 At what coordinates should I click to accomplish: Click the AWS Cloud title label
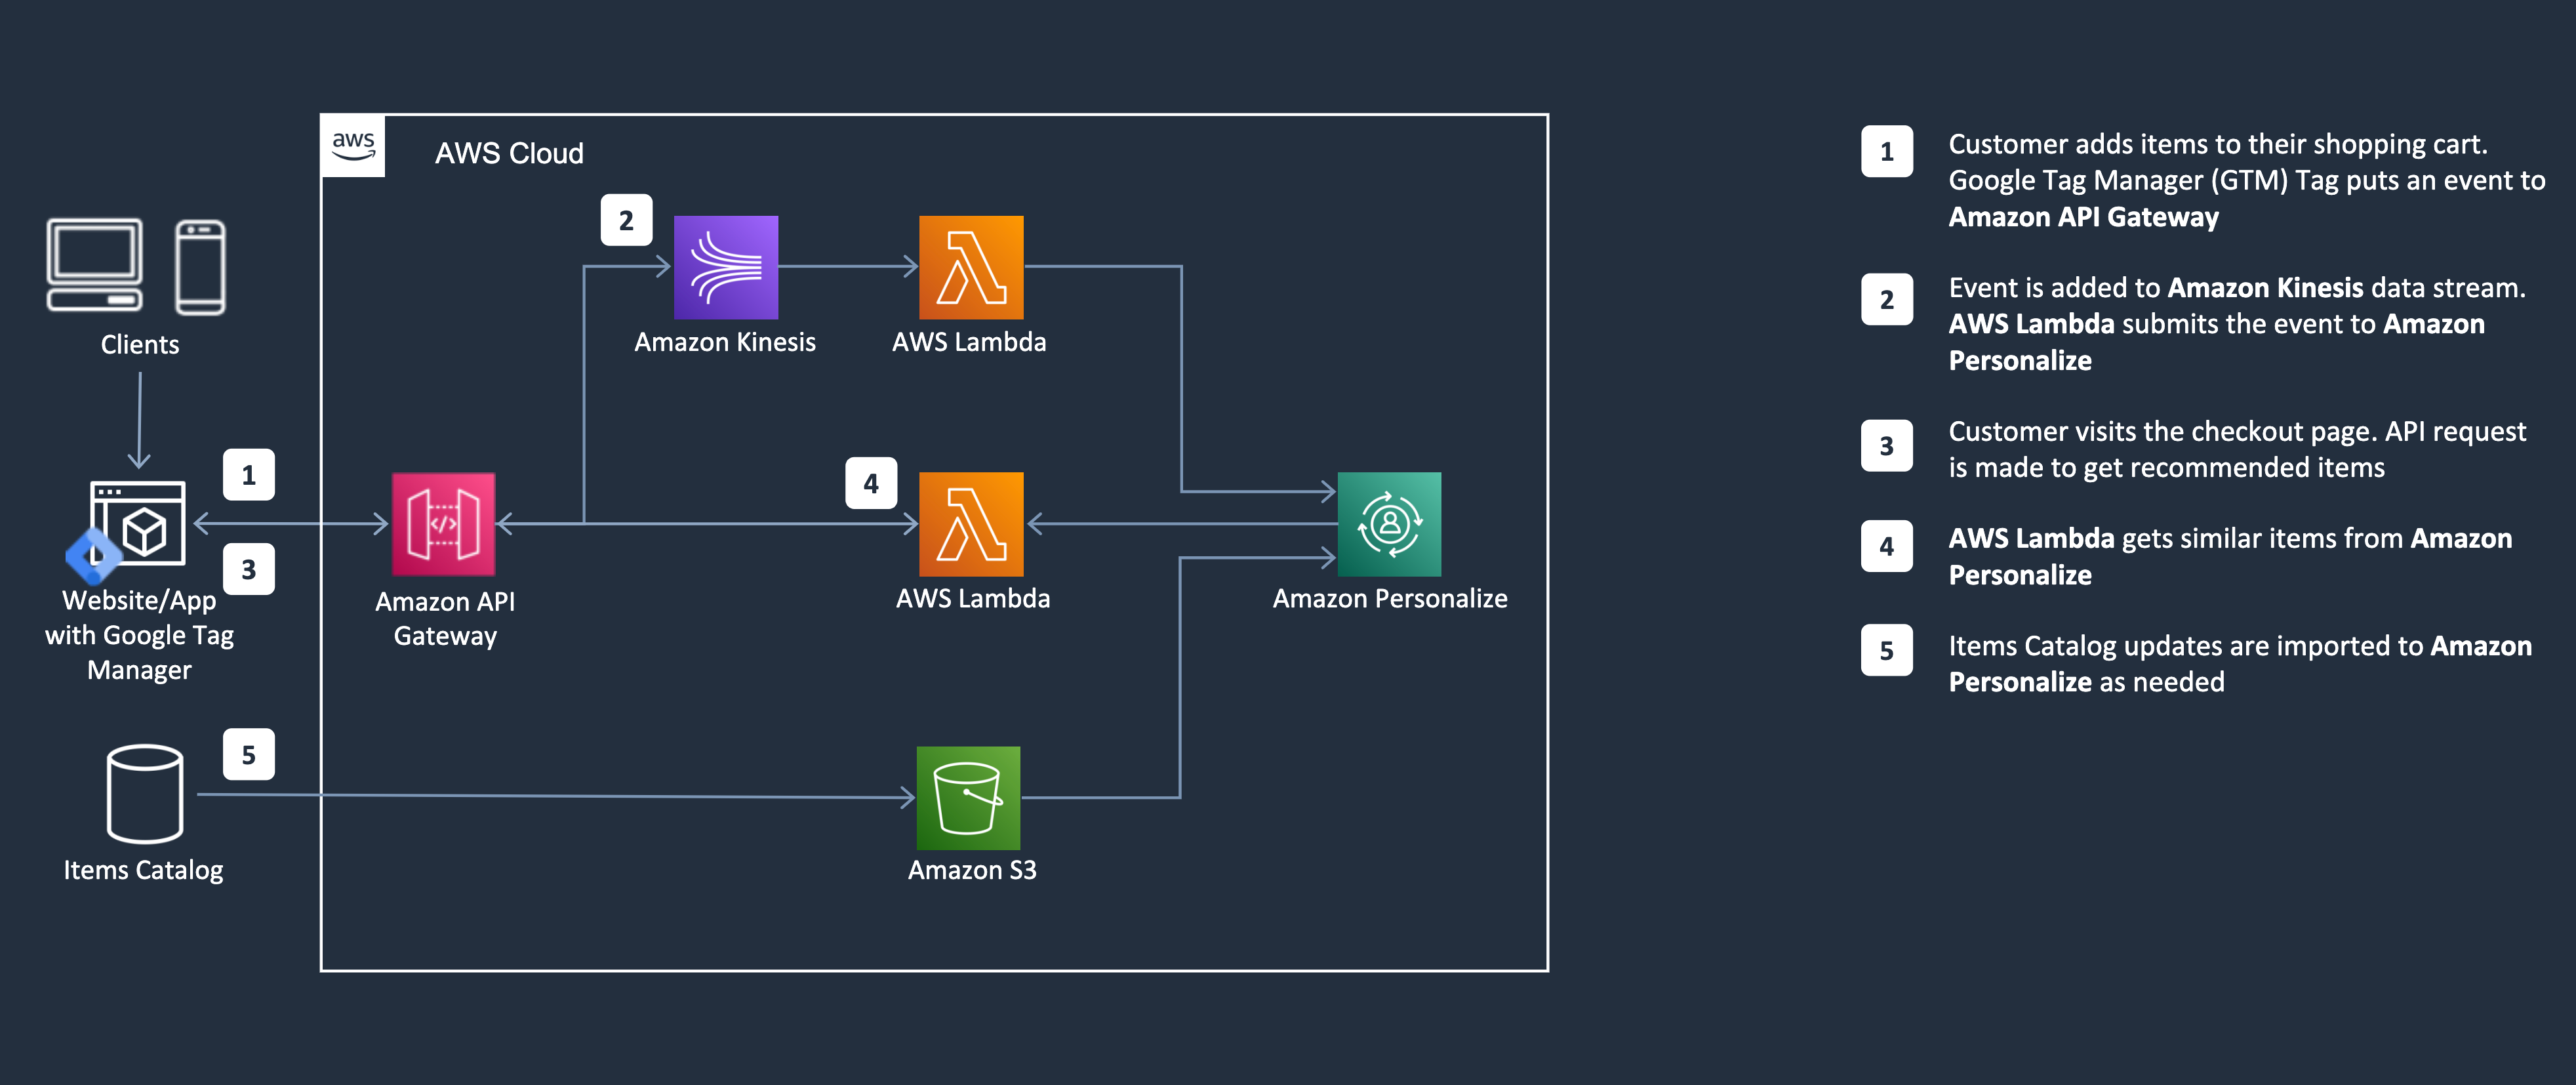[509, 153]
